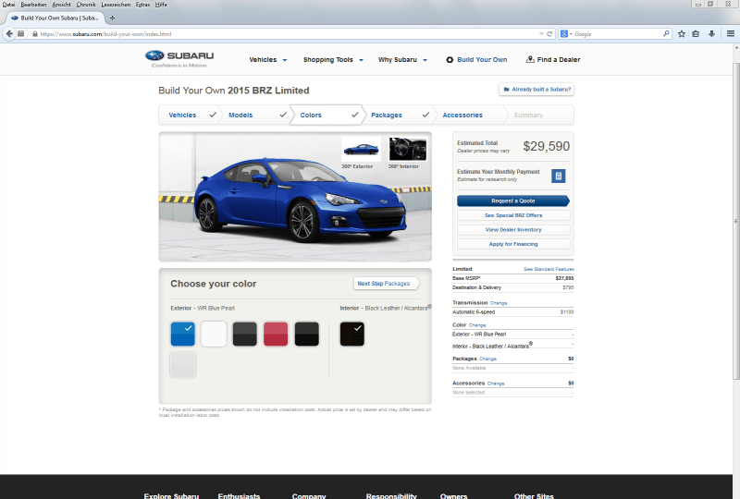Select the silver exterior color swatch
This screenshot has width=740, height=499.
[x=182, y=365]
